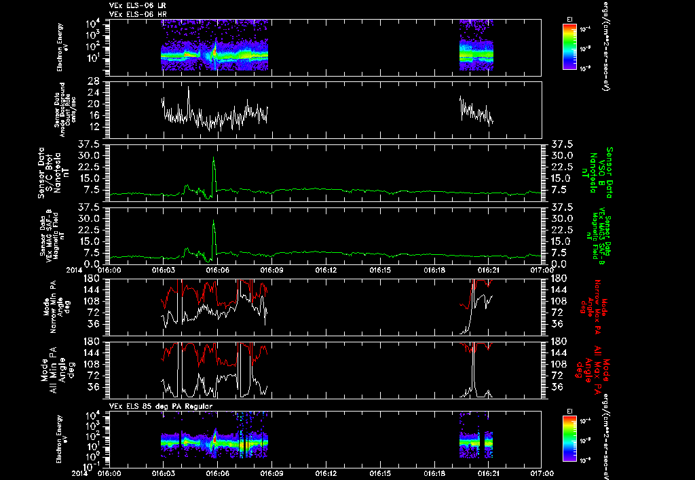695x480 pixels.
Task: Click the 'VEx ELS-06 HR' title text
Action: pyautogui.click(x=137, y=15)
